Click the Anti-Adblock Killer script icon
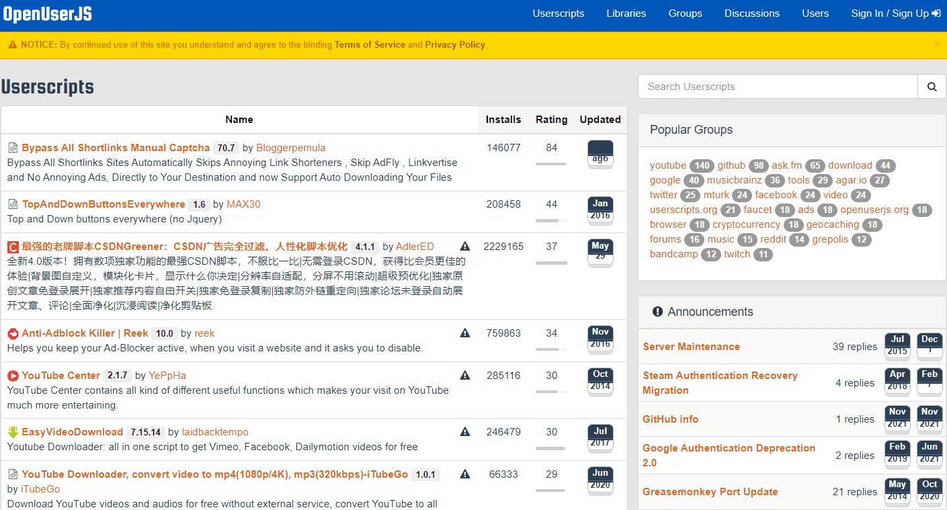 (x=13, y=333)
